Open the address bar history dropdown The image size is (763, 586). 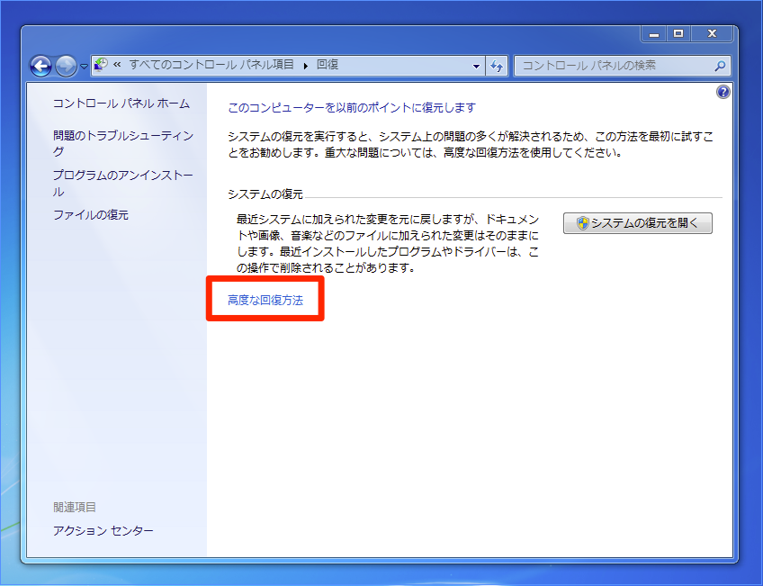pyautogui.click(x=476, y=66)
